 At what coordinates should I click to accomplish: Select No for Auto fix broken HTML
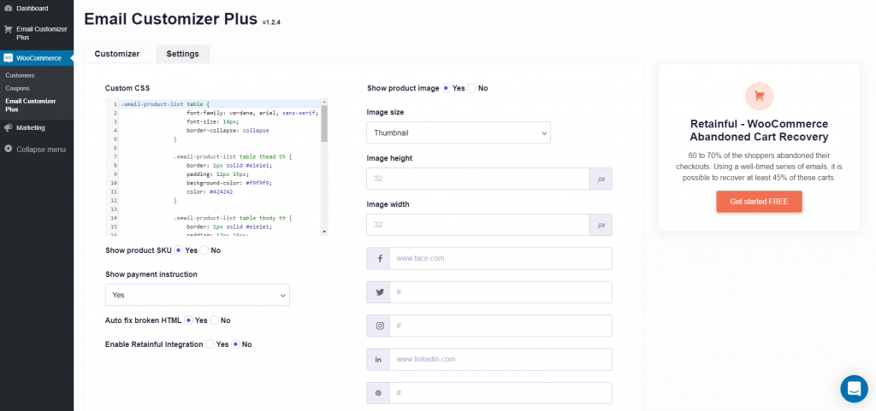pyautogui.click(x=215, y=320)
